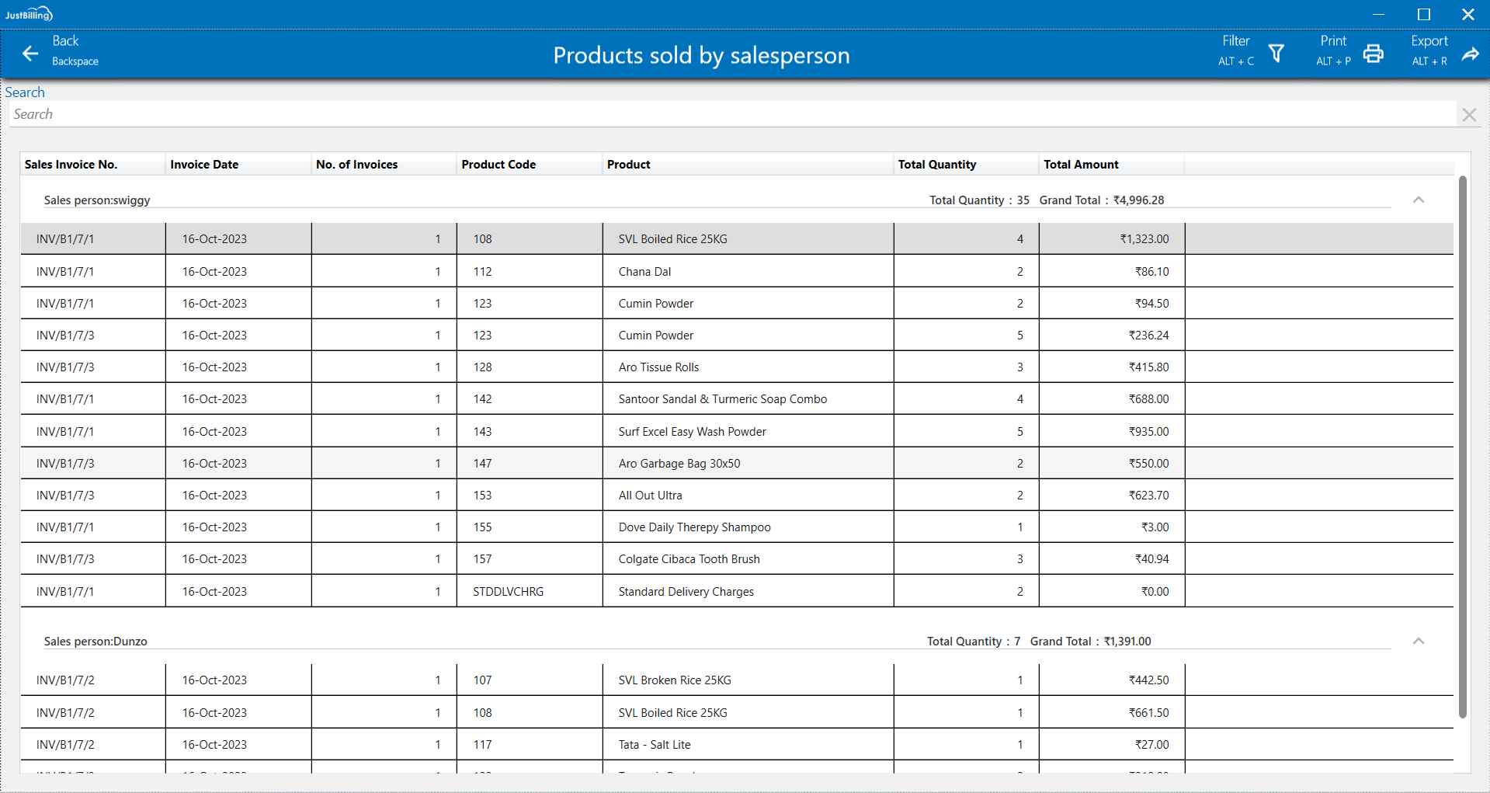The width and height of the screenshot is (1490, 793).
Task: Select the Tata - Salt Lite row
Action: (x=654, y=745)
